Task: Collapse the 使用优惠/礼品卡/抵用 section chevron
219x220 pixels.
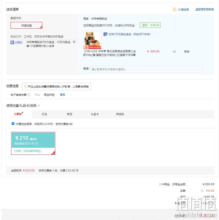Action: click(x=39, y=106)
